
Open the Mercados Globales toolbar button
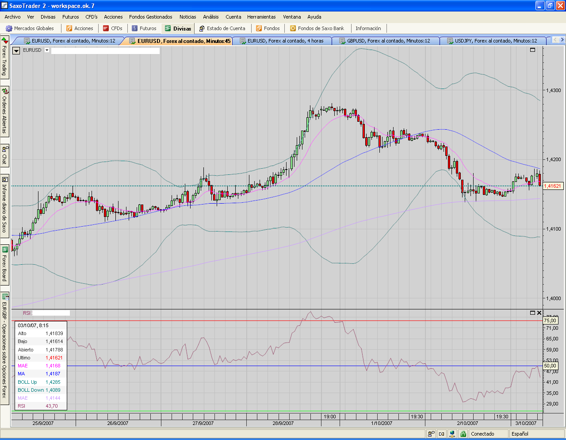pos(30,28)
